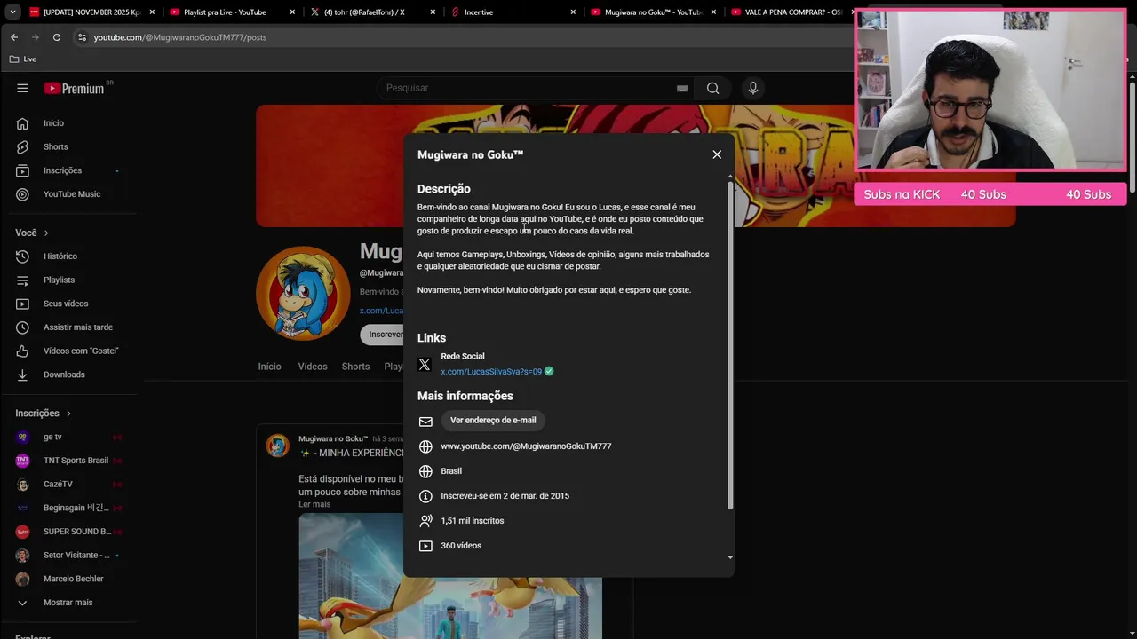Click Ver endereço de e-mail button
This screenshot has height=639, width=1137.
(x=493, y=421)
